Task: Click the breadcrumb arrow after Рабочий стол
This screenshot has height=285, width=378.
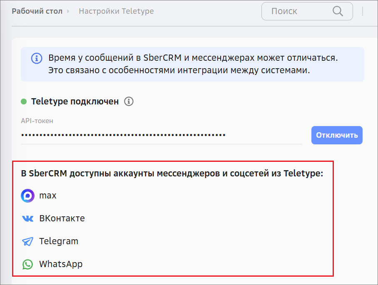Action: pos(68,11)
